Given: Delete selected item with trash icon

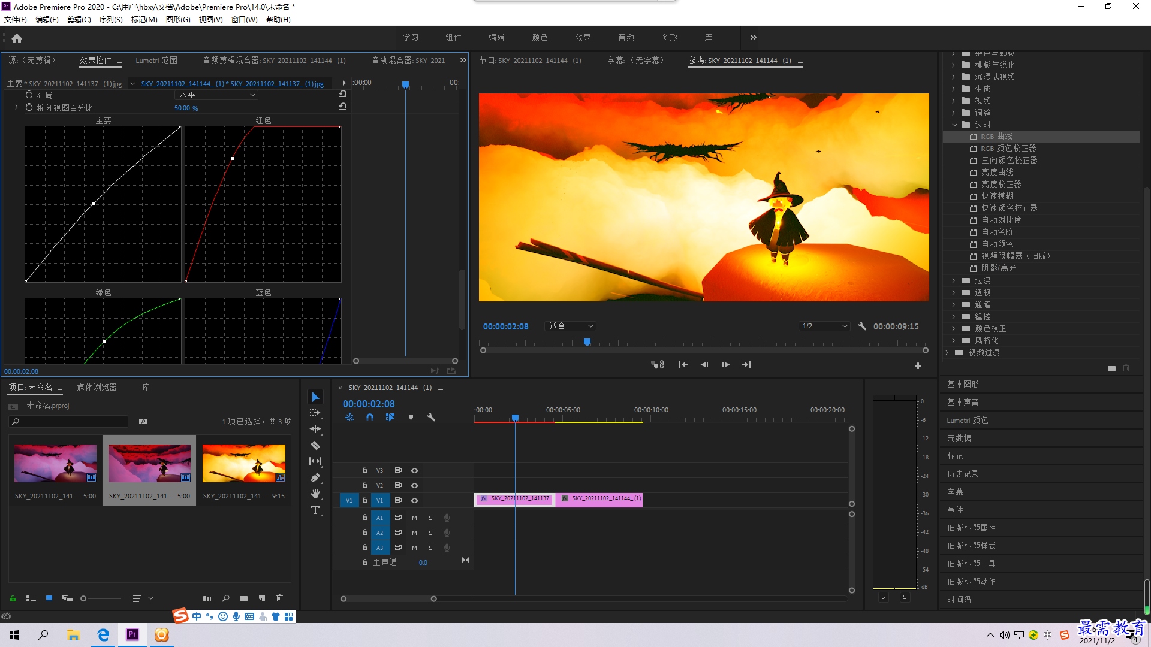Looking at the screenshot, I should click(x=279, y=598).
